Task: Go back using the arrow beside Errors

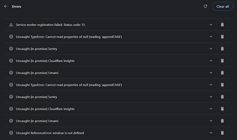Action: coord(5,6)
